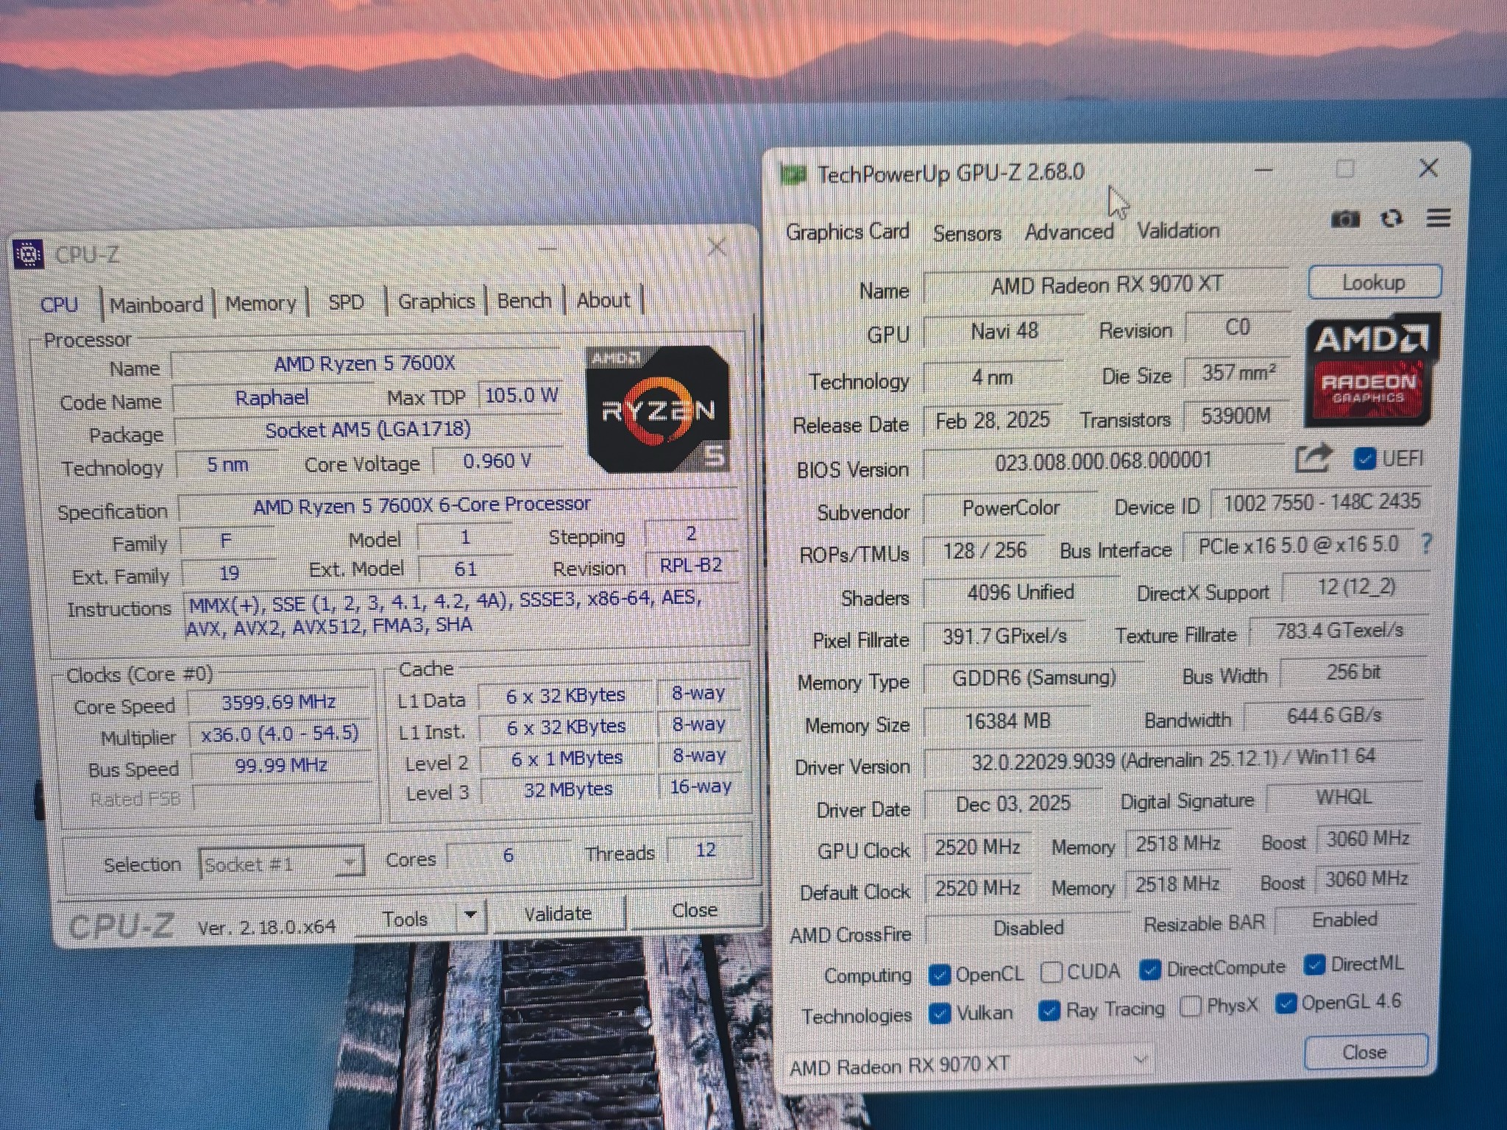
Task: Toggle the Ray Tracing checkbox
Action: click(x=1049, y=1011)
